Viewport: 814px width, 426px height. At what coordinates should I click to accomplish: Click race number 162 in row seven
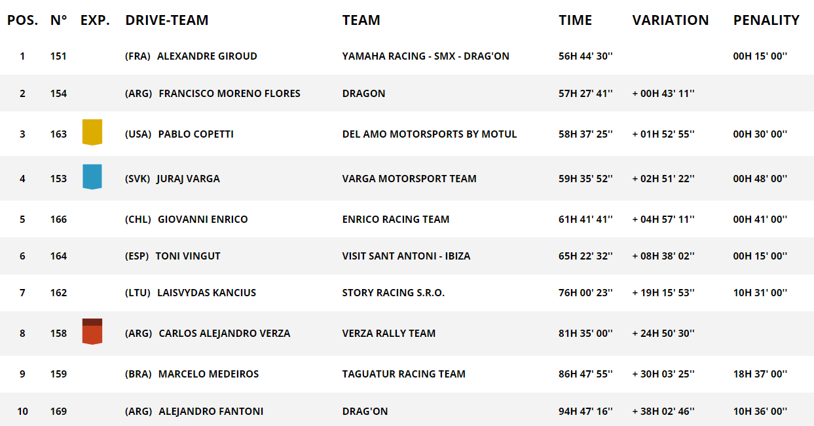[58, 293]
